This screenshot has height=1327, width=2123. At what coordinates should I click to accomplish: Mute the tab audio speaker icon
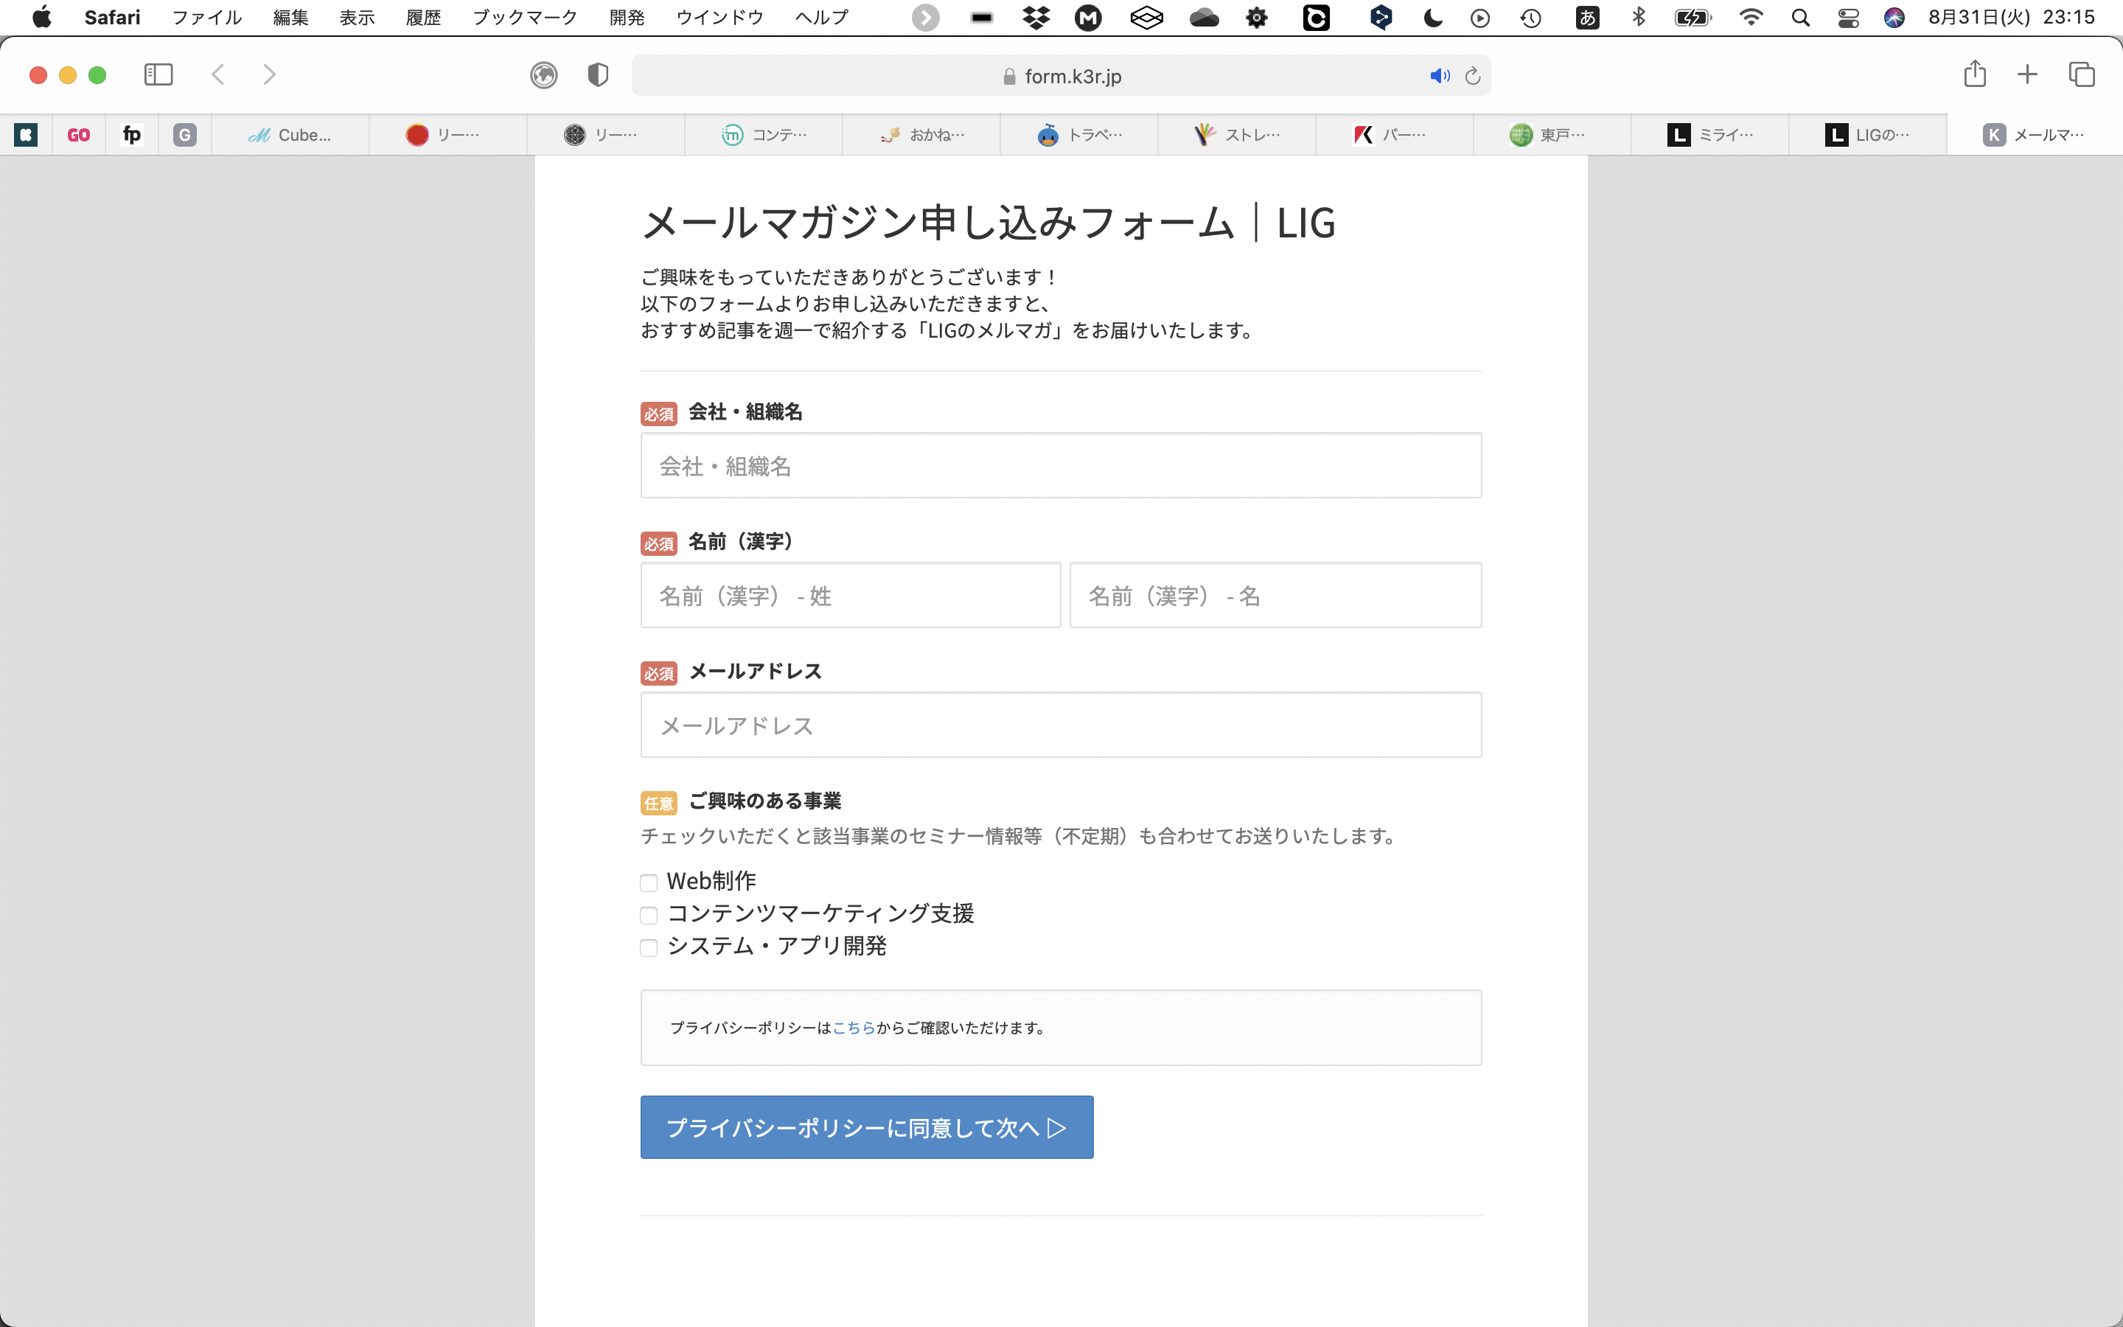1440,77
